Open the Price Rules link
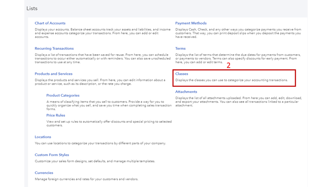 click(56, 115)
